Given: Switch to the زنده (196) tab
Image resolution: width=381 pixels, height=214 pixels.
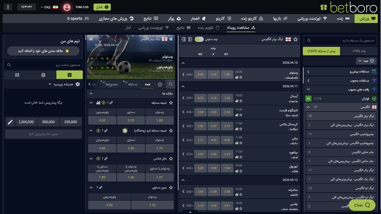Looking at the screenshot, I should point(359,51).
